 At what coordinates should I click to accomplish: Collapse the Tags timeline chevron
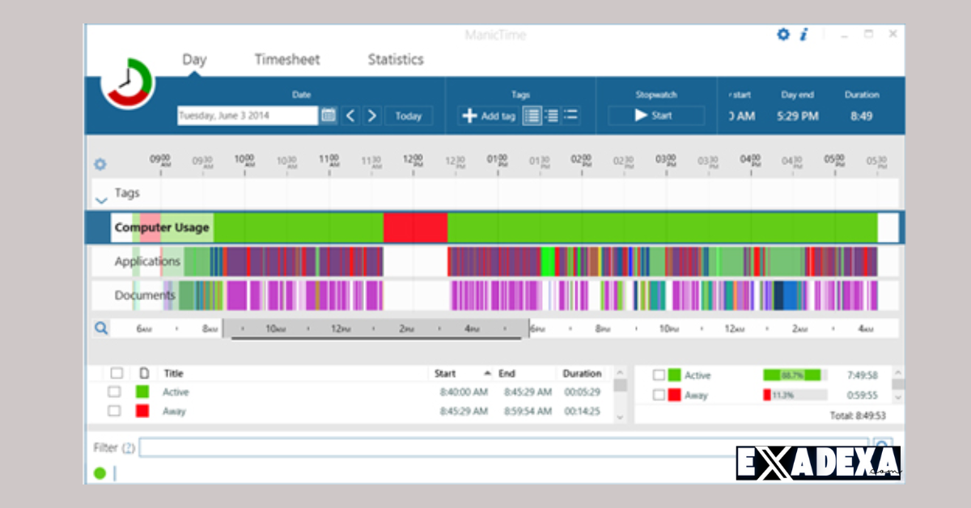tap(101, 200)
